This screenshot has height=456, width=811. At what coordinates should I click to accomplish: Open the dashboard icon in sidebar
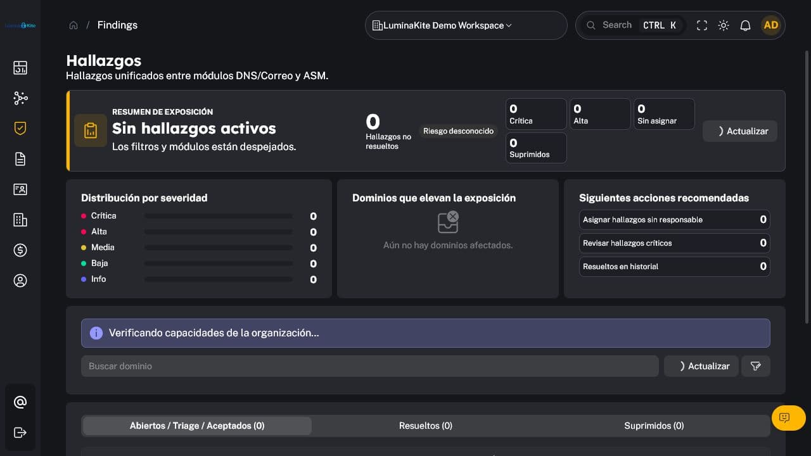coord(20,68)
